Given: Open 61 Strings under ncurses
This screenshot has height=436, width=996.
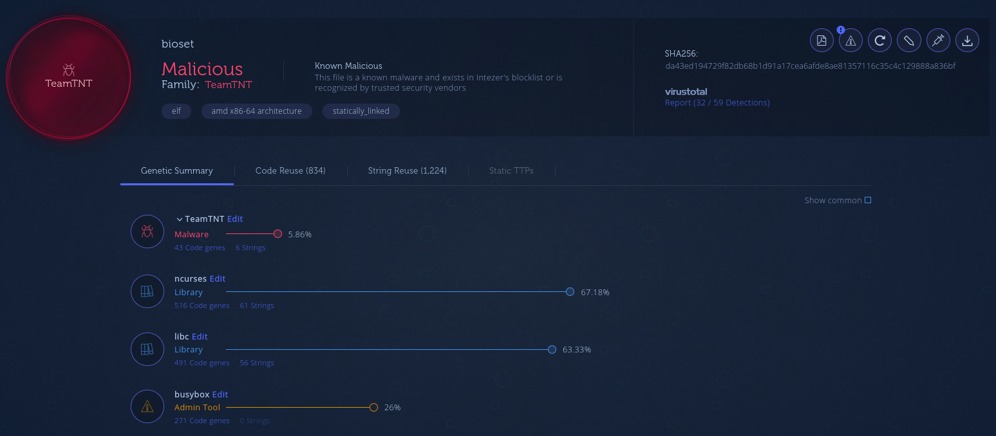Looking at the screenshot, I should pos(257,305).
